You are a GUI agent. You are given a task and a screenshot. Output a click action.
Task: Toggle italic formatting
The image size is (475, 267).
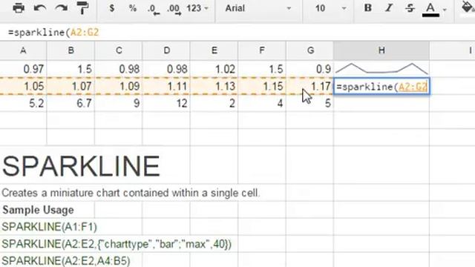(x=389, y=8)
